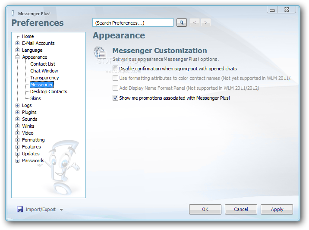Viewport: 309px width, 230px height.
Task: Expand the Video tree node
Action: point(18,133)
